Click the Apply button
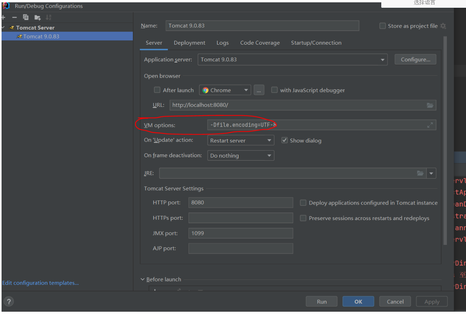Image resolution: width=466 pixels, height=314 pixels. coord(432,302)
